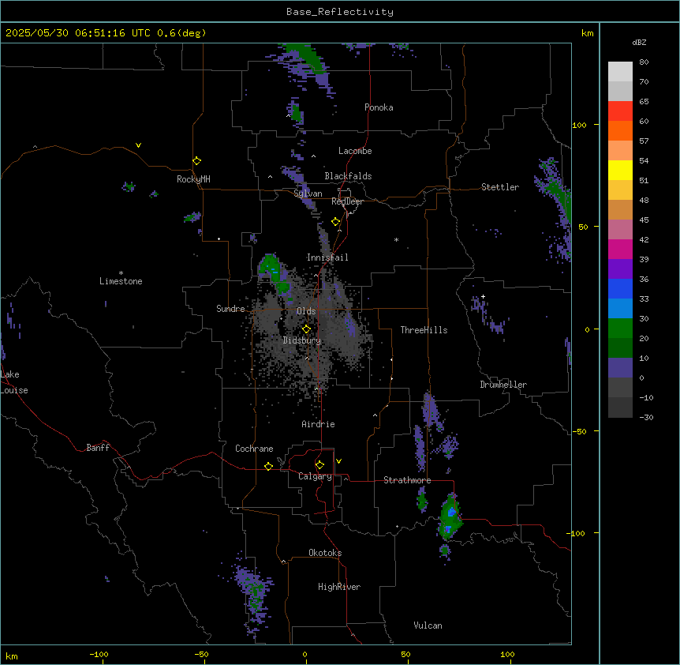Select the slate-purple 10–0 dBZ legend swatch
The image size is (680, 665).
(620, 368)
